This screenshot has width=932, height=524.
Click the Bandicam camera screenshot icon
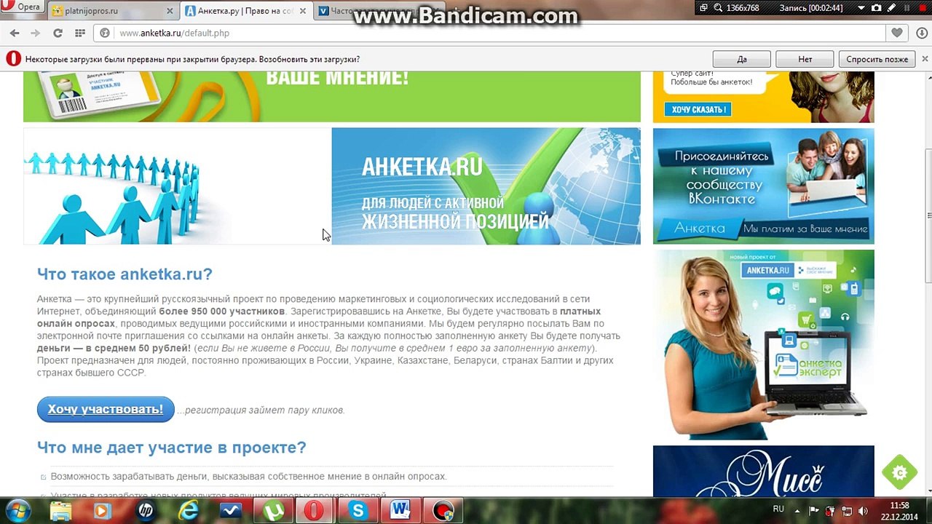pos(877,8)
